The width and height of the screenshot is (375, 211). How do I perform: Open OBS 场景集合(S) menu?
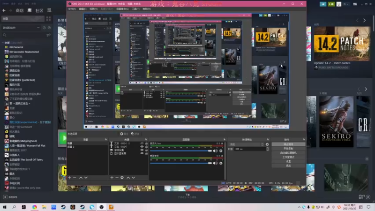pos(122,9)
